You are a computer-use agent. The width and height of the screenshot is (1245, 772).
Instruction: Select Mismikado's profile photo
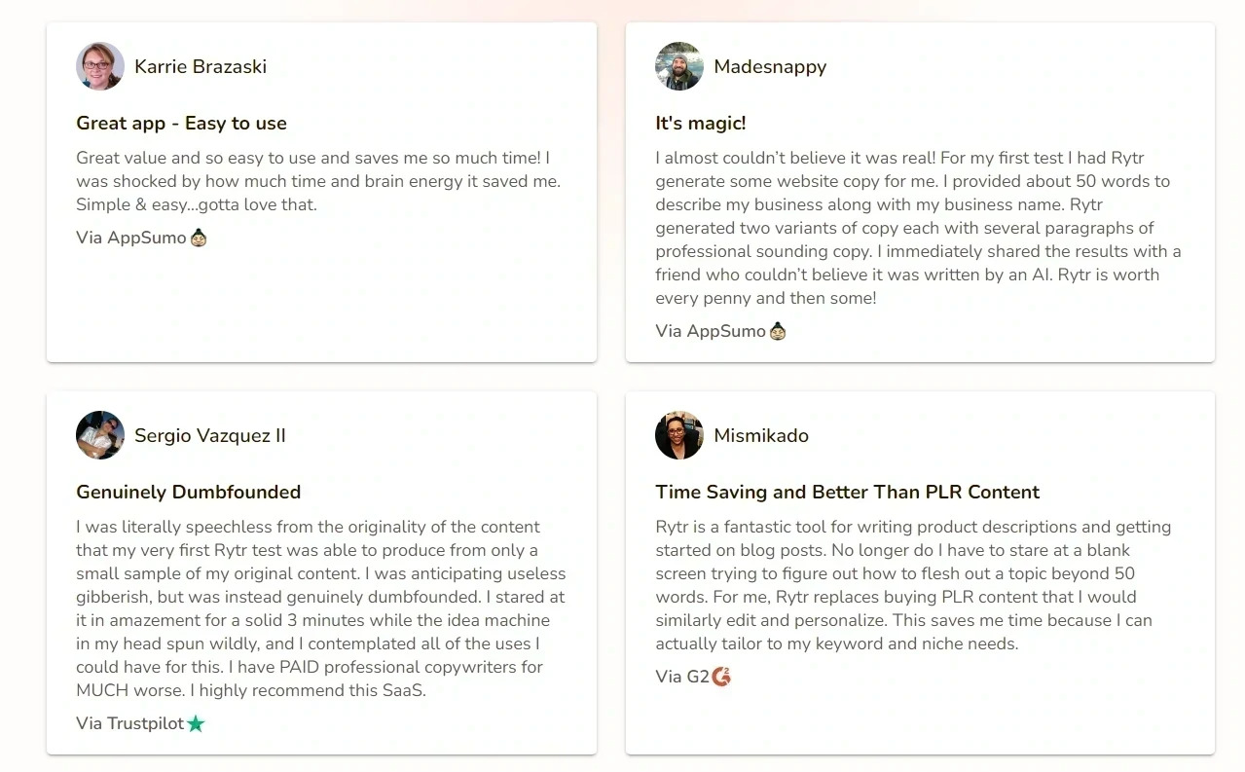pyautogui.click(x=679, y=435)
